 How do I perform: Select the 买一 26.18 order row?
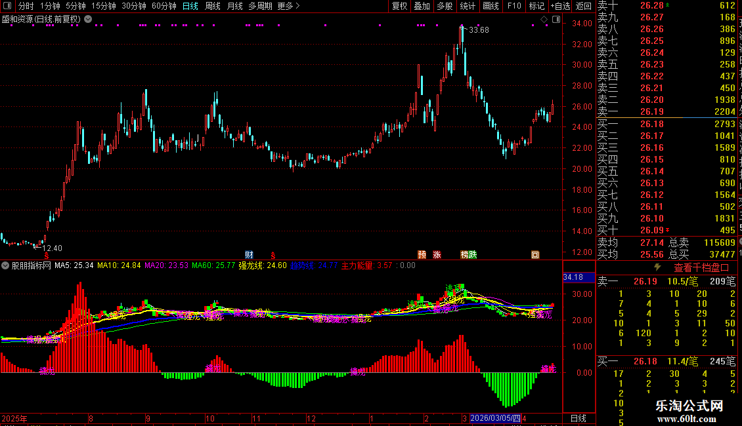(666, 125)
